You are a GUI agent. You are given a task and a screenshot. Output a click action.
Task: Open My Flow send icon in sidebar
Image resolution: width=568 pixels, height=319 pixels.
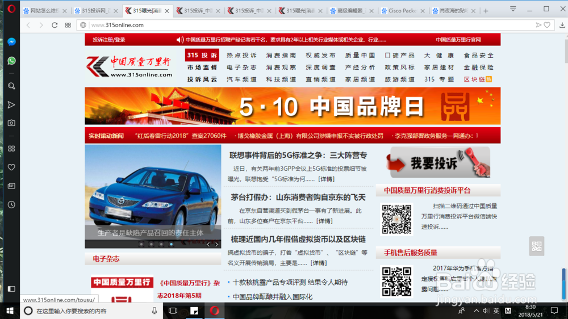tap(11, 104)
